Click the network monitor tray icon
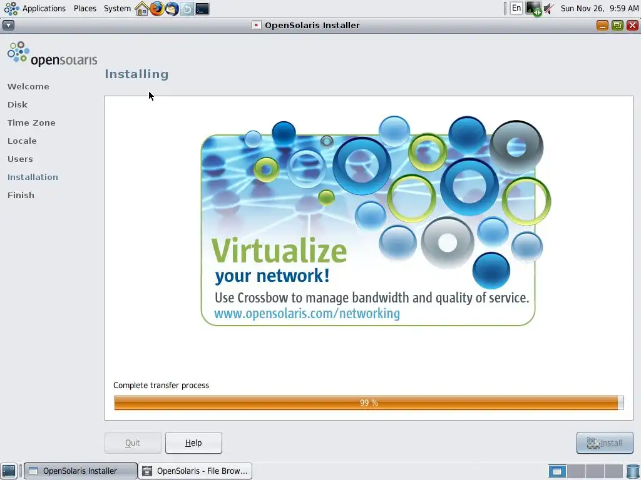This screenshot has width=641, height=480. 533,8
